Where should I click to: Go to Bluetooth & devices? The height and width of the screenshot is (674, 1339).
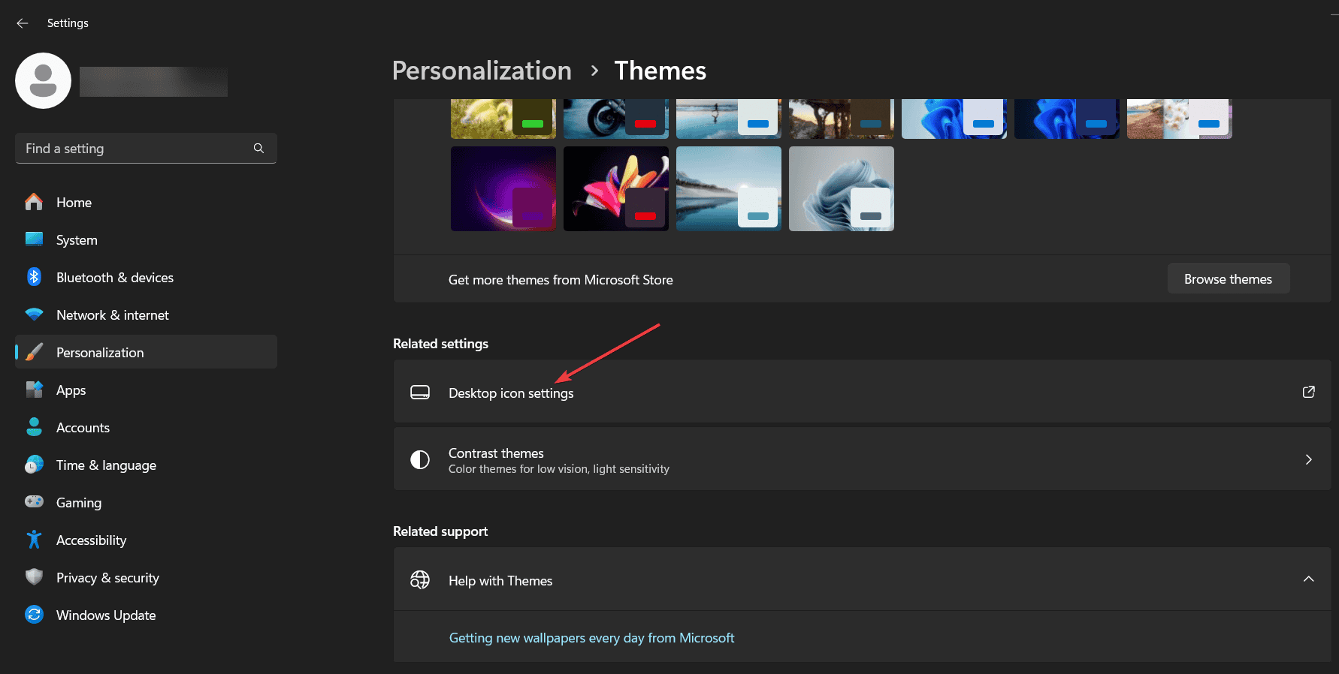tap(146, 277)
